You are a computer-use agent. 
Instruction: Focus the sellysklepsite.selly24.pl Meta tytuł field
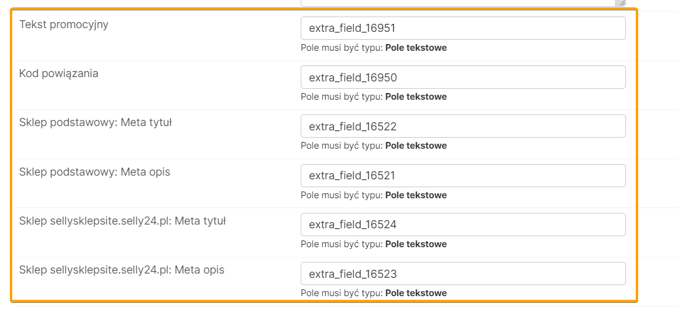(463, 225)
